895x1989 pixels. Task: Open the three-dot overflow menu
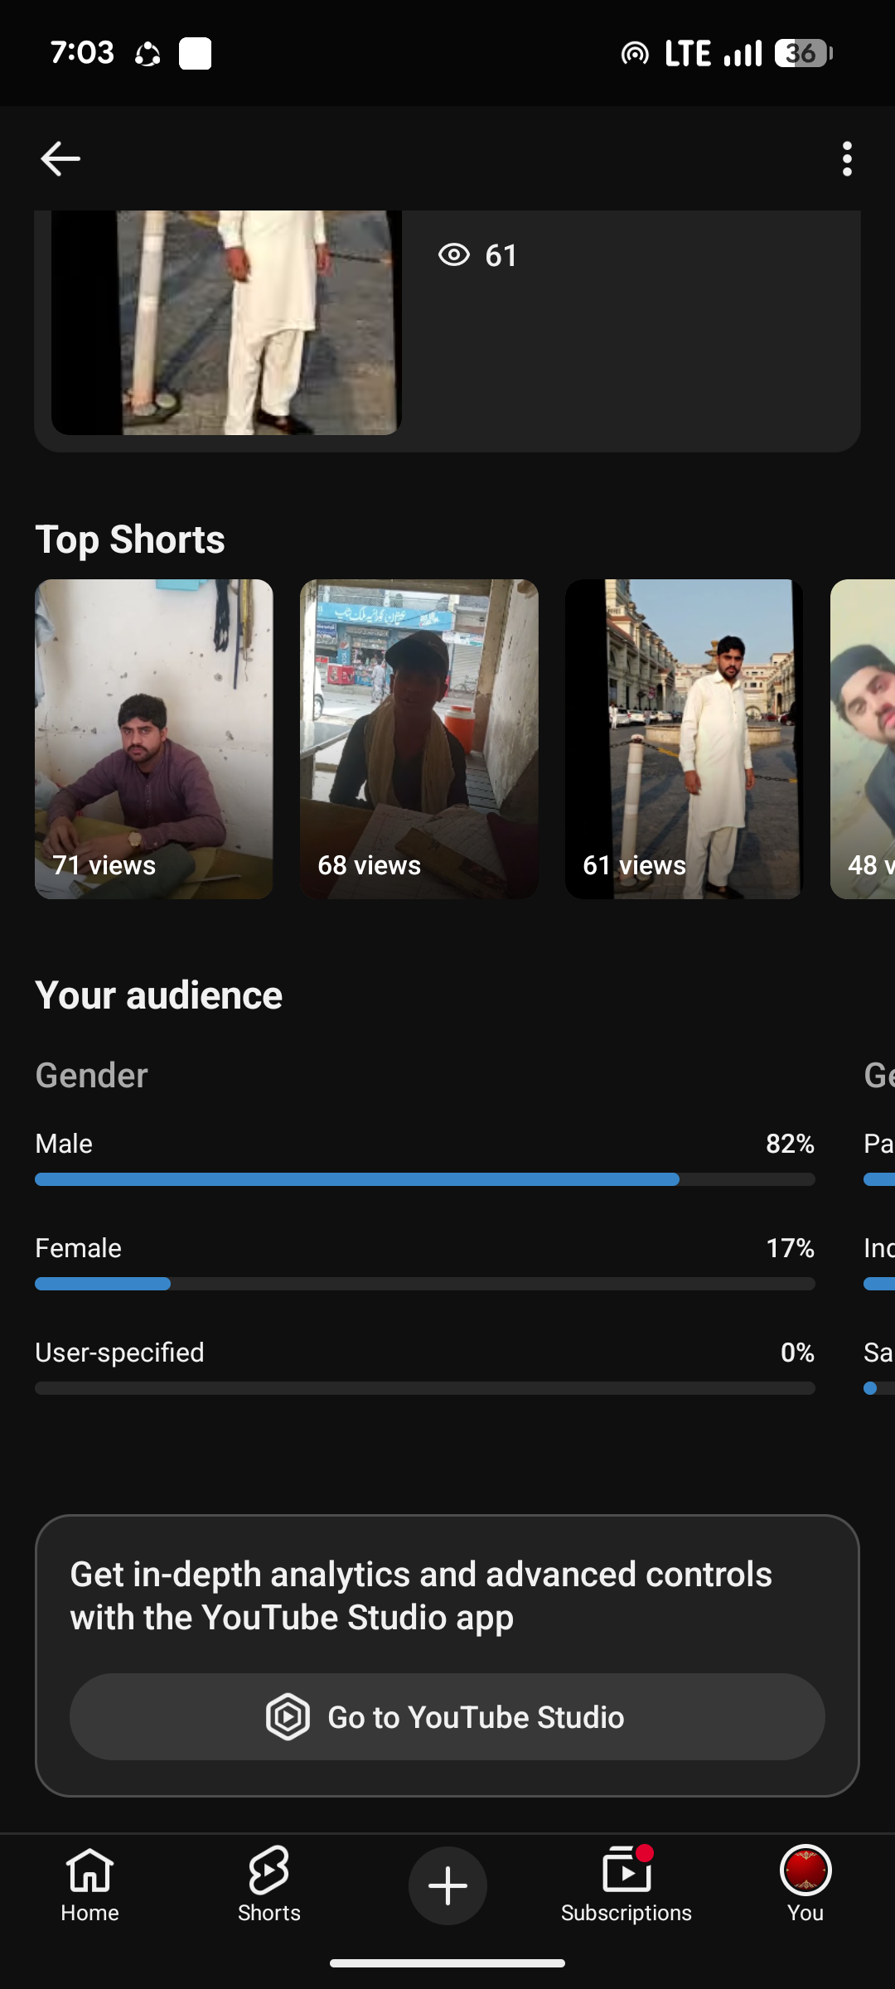(847, 158)
